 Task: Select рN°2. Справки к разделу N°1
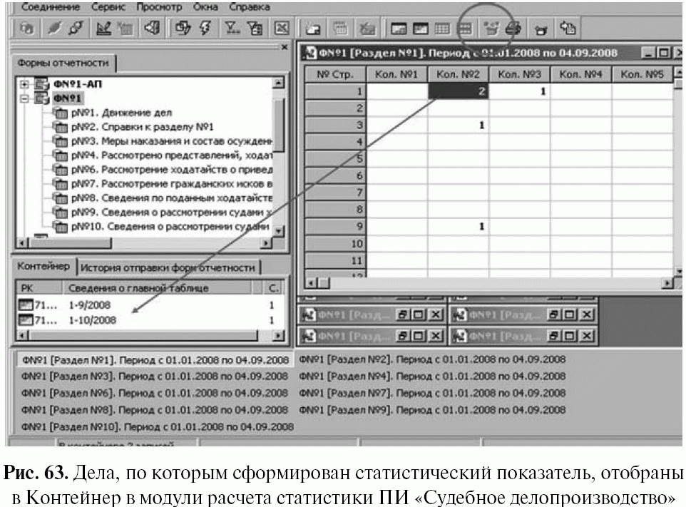click(x=142, y=127)
